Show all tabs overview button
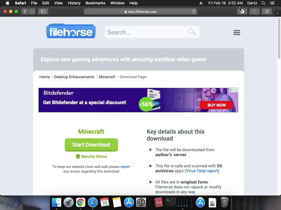This screenshot has width=281, height=210. 267,11
